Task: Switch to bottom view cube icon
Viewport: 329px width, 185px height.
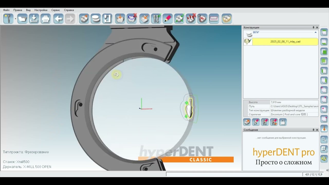Action: pyautogui.click(x=324, y=42)
